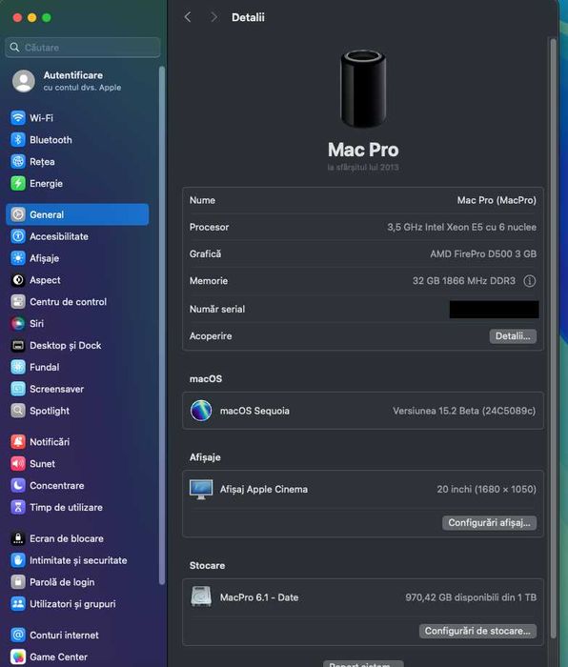This screenshot has width=568, height=667.
Task: Click the MacPro 6.1 drive icon
Action: [201, 596]
